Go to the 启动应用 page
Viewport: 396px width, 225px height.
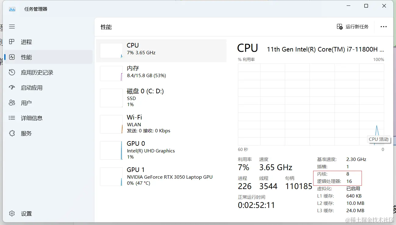coord(49,87)
